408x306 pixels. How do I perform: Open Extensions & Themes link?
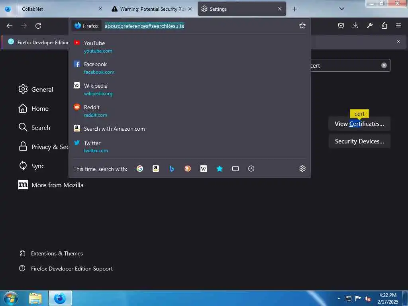[x=51, y=253]
